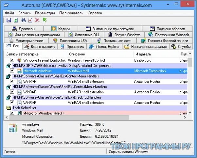Click the green Jump to entry icon
The width and height of the screenshot is (197, 158).
pos(45,20)
